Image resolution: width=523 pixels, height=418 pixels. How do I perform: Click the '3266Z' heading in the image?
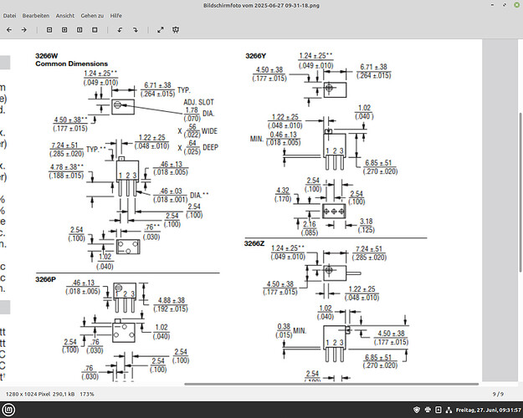[x=254, y=243]
